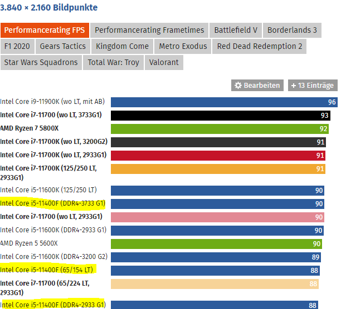This screenshot has width=341, height=309.
Task: Click the 3.840 × 2.160 Bildpunkte heading
Action: [49, 8]
